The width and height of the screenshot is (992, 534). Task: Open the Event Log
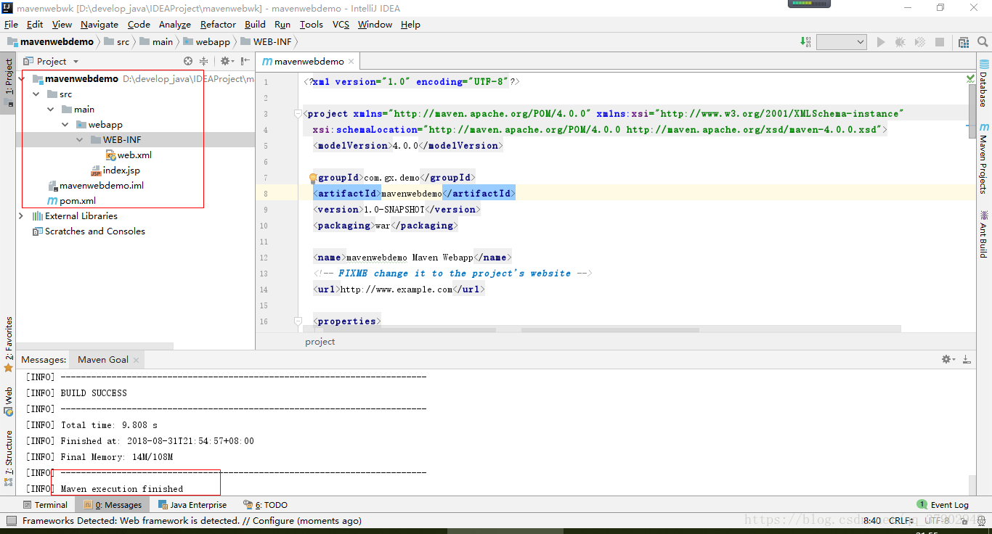pos(943,505)
